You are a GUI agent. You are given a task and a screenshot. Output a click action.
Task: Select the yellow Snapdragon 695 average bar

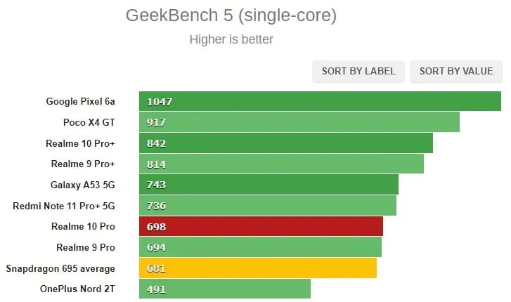click(257, 268)
